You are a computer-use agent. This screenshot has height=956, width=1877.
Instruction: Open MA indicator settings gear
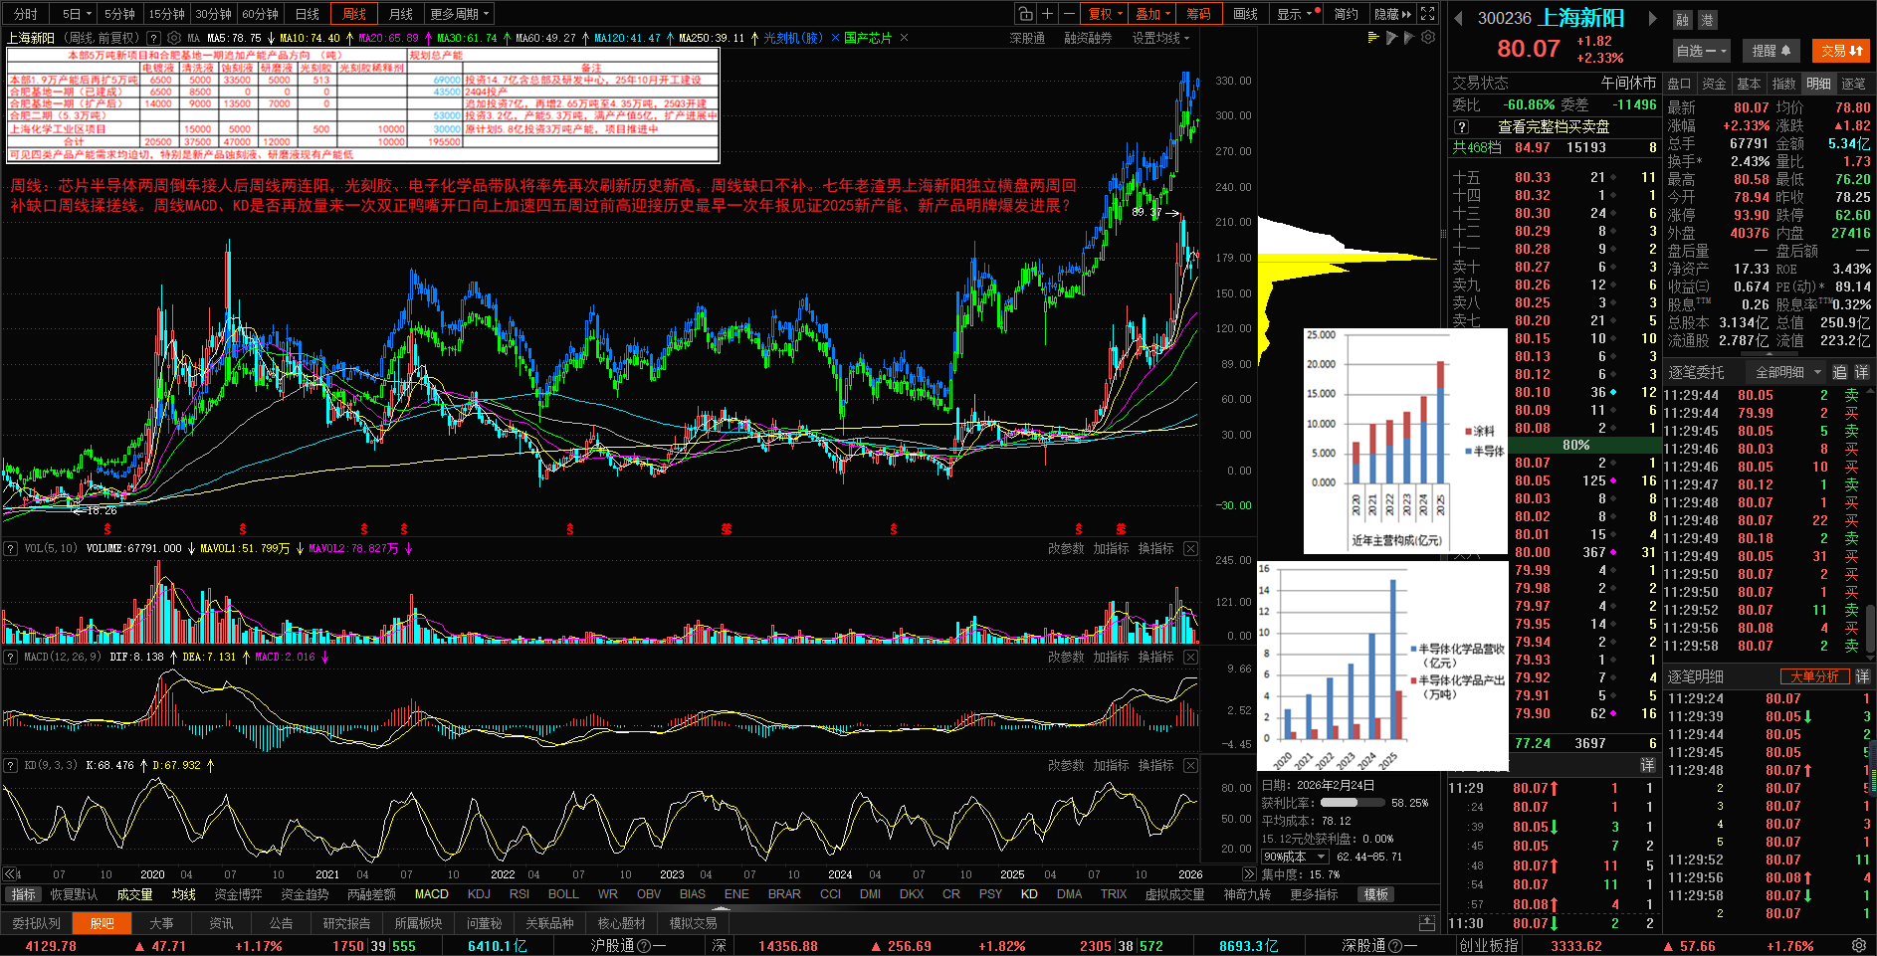[174, 38]
